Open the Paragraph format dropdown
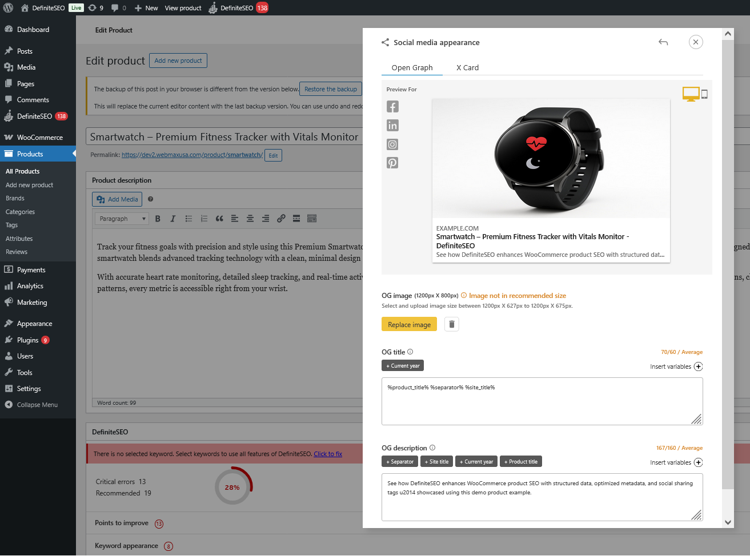Viewport: 750px width, 556px height. [121, 218]
